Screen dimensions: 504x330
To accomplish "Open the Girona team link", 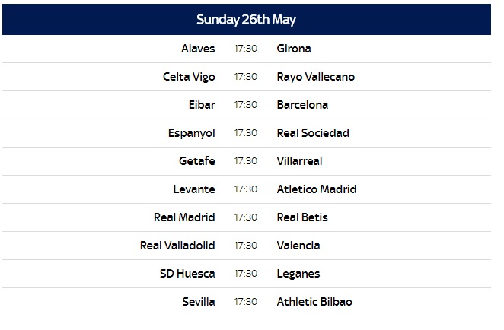I will click(x=294, y=49).
